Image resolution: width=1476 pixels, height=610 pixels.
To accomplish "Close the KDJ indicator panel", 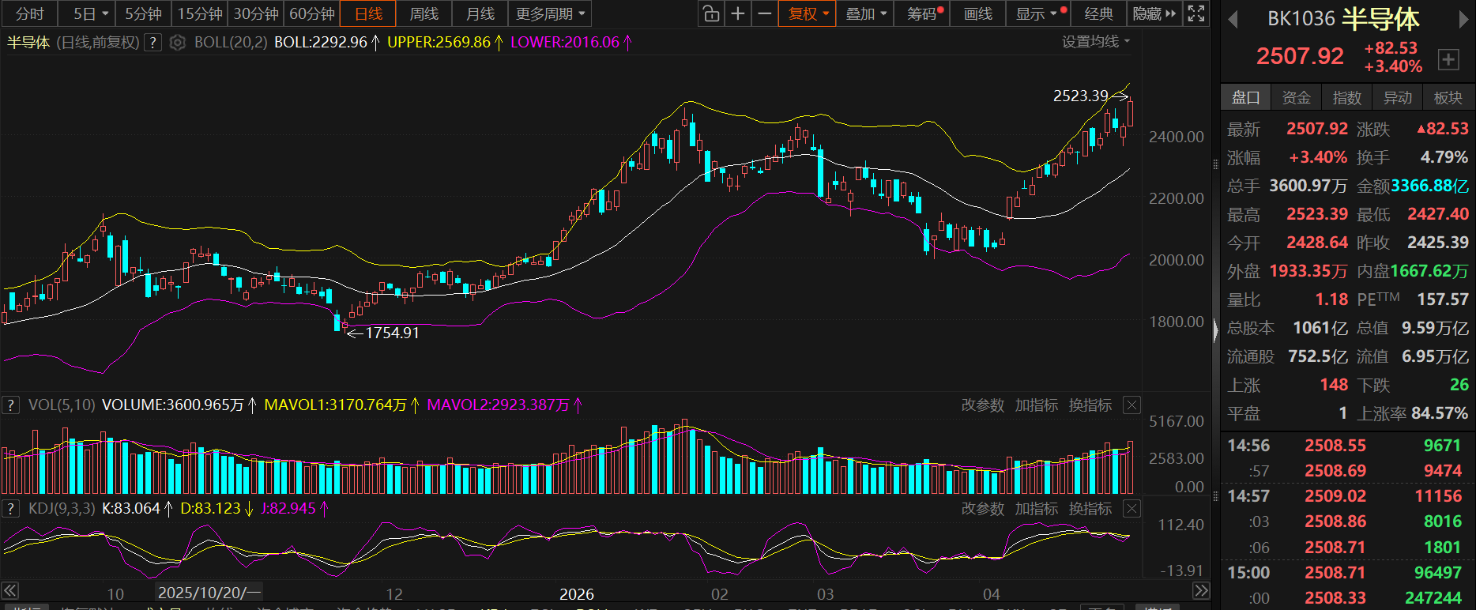I will [1131, 509].
